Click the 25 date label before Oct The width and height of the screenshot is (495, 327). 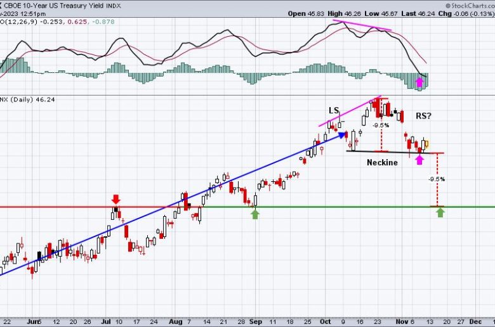308,322
